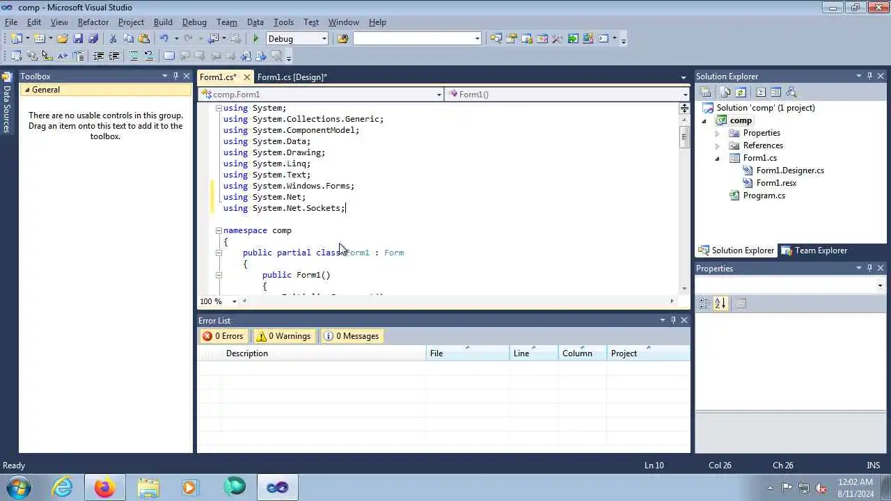This screenshot has height=501, width=891.
Task: Open the Tools menu
Action: coord(283,22)
